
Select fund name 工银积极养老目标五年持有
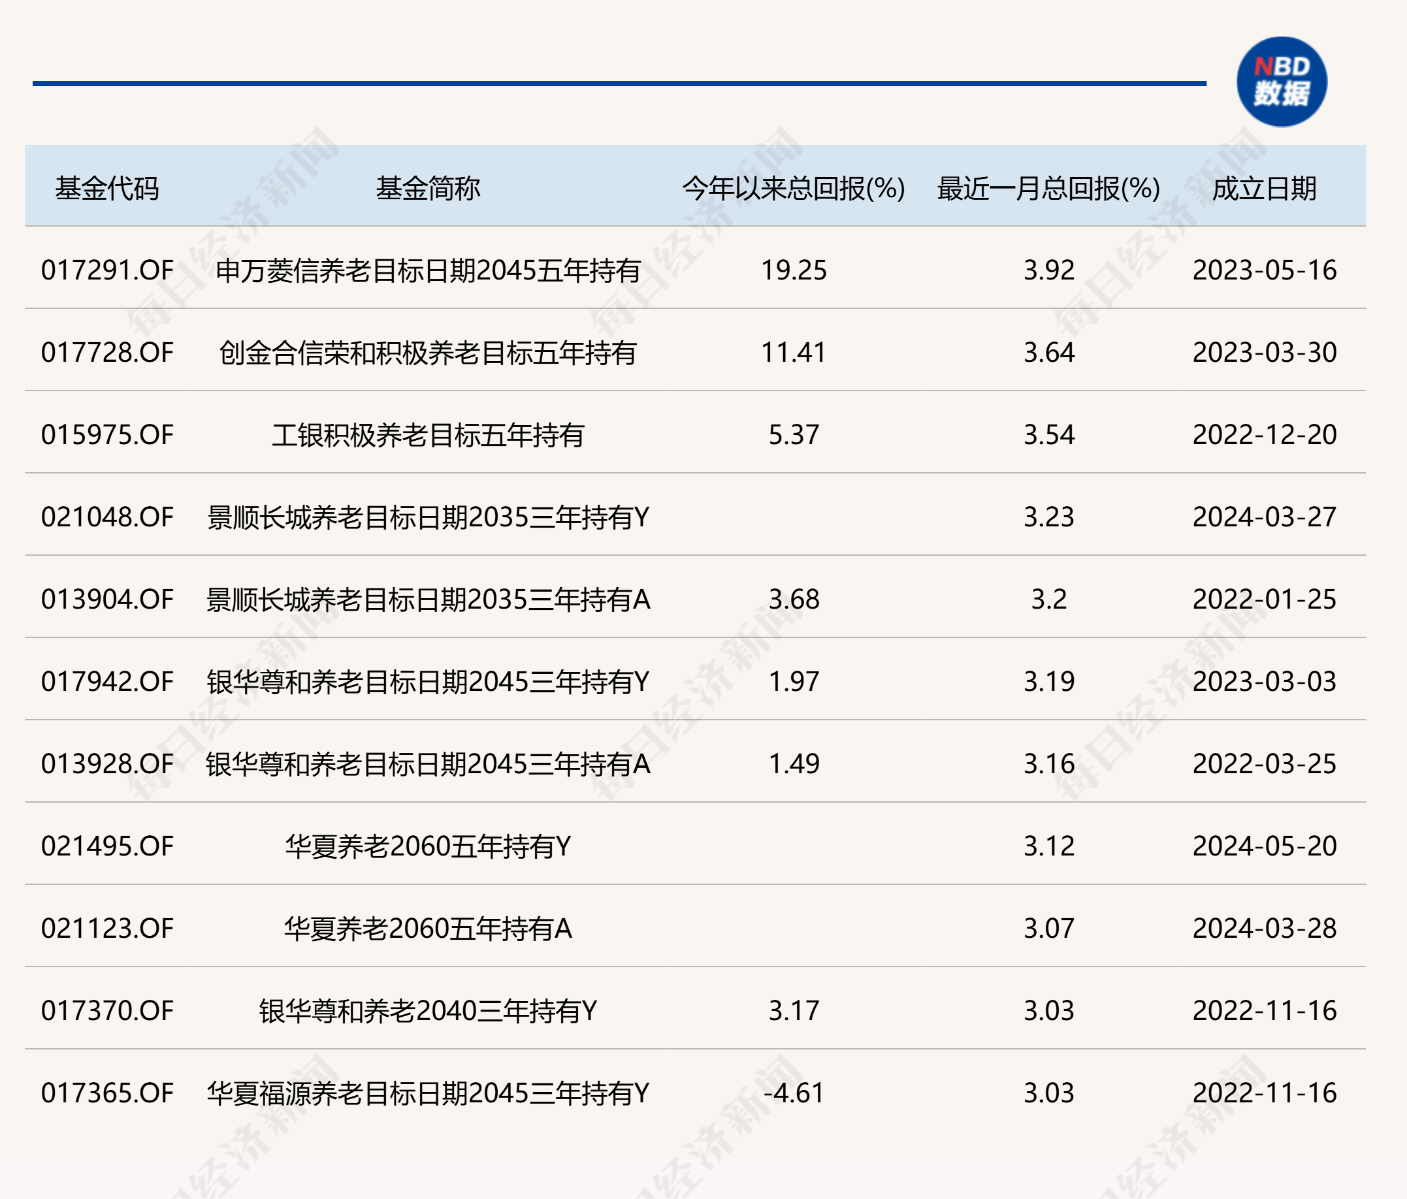[428, 434]
